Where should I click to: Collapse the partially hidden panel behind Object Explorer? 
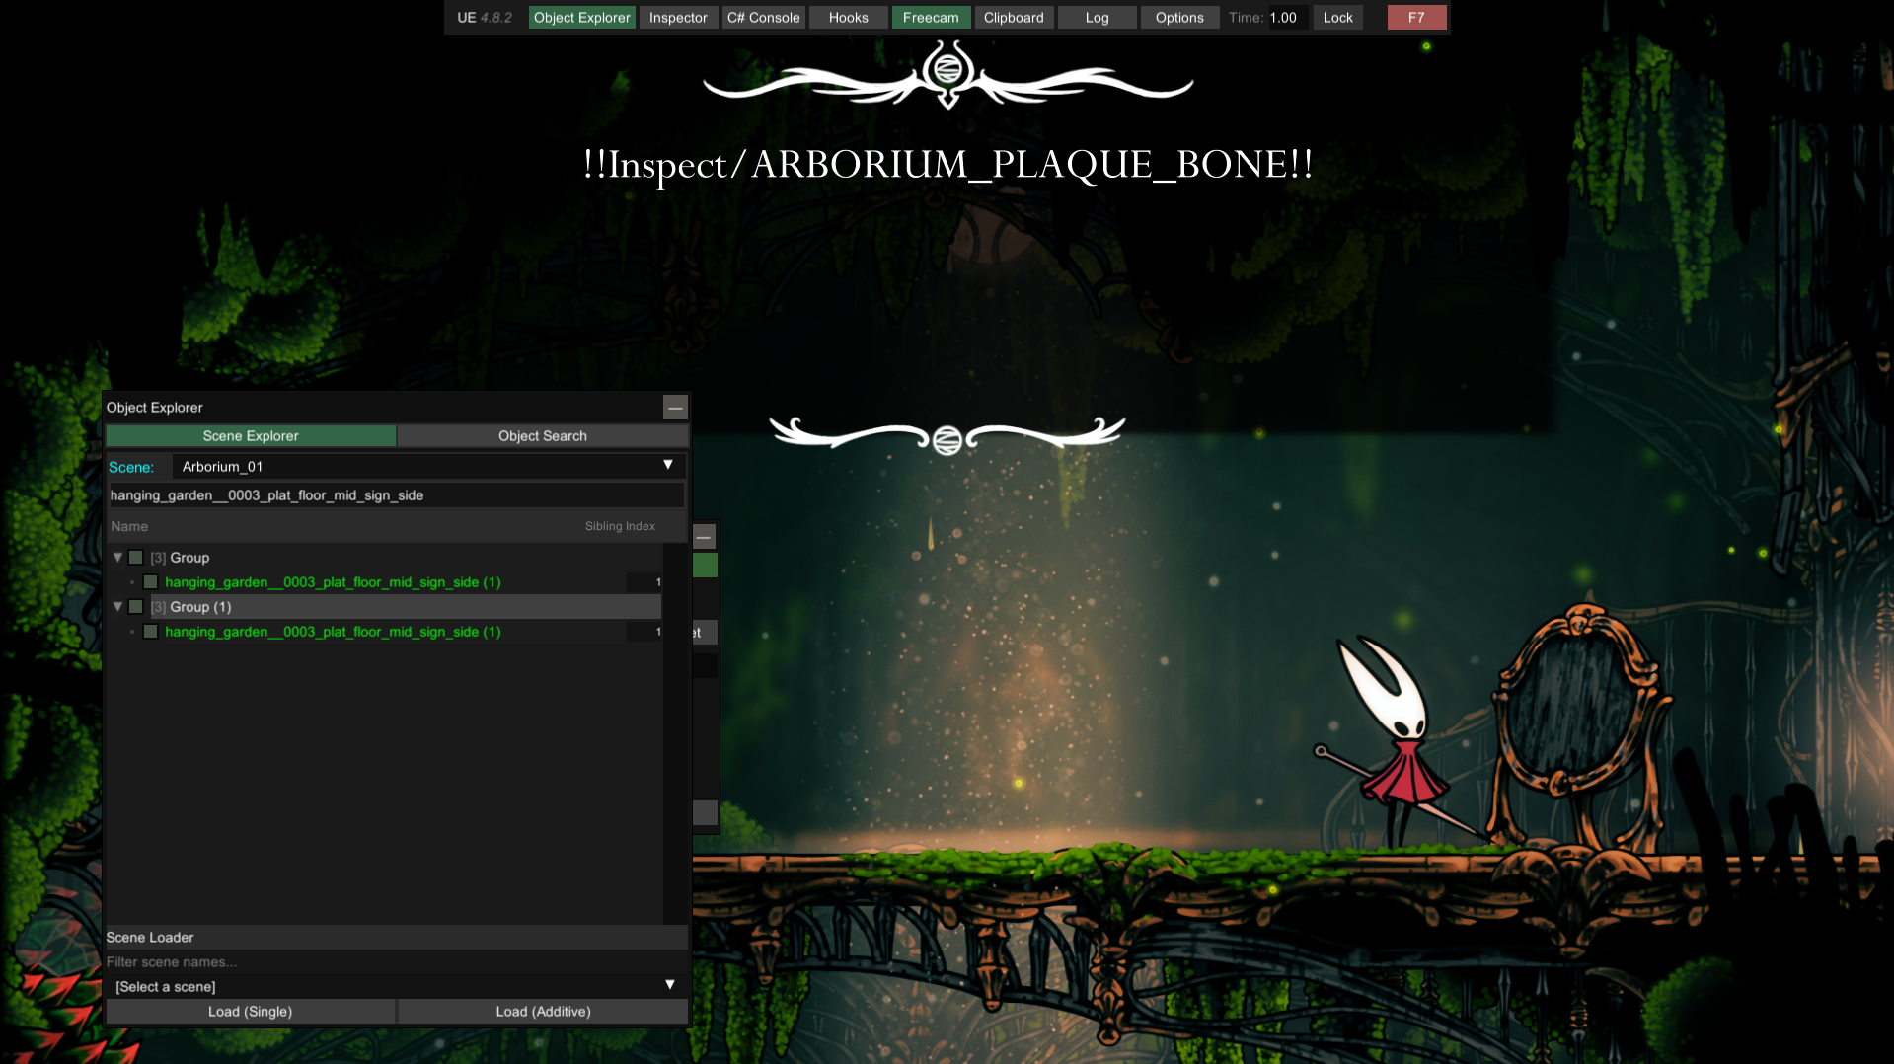click(x=704, y=537)
